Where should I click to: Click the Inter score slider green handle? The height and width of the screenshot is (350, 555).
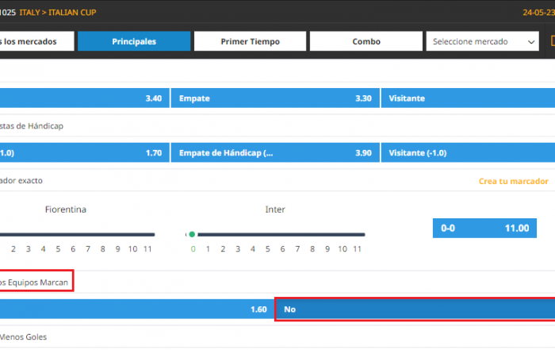click(191, 234)
